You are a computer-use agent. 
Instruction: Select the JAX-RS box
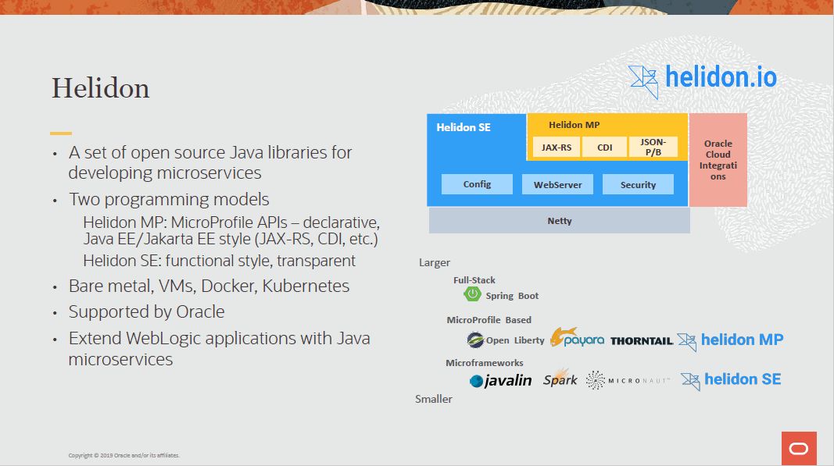coord(557,148)
